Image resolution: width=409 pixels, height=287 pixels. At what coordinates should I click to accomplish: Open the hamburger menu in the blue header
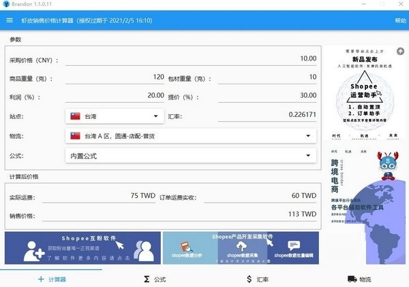click(10, 20)
